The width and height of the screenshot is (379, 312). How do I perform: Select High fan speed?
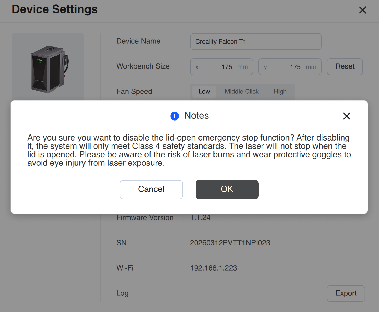click(280, 92)
